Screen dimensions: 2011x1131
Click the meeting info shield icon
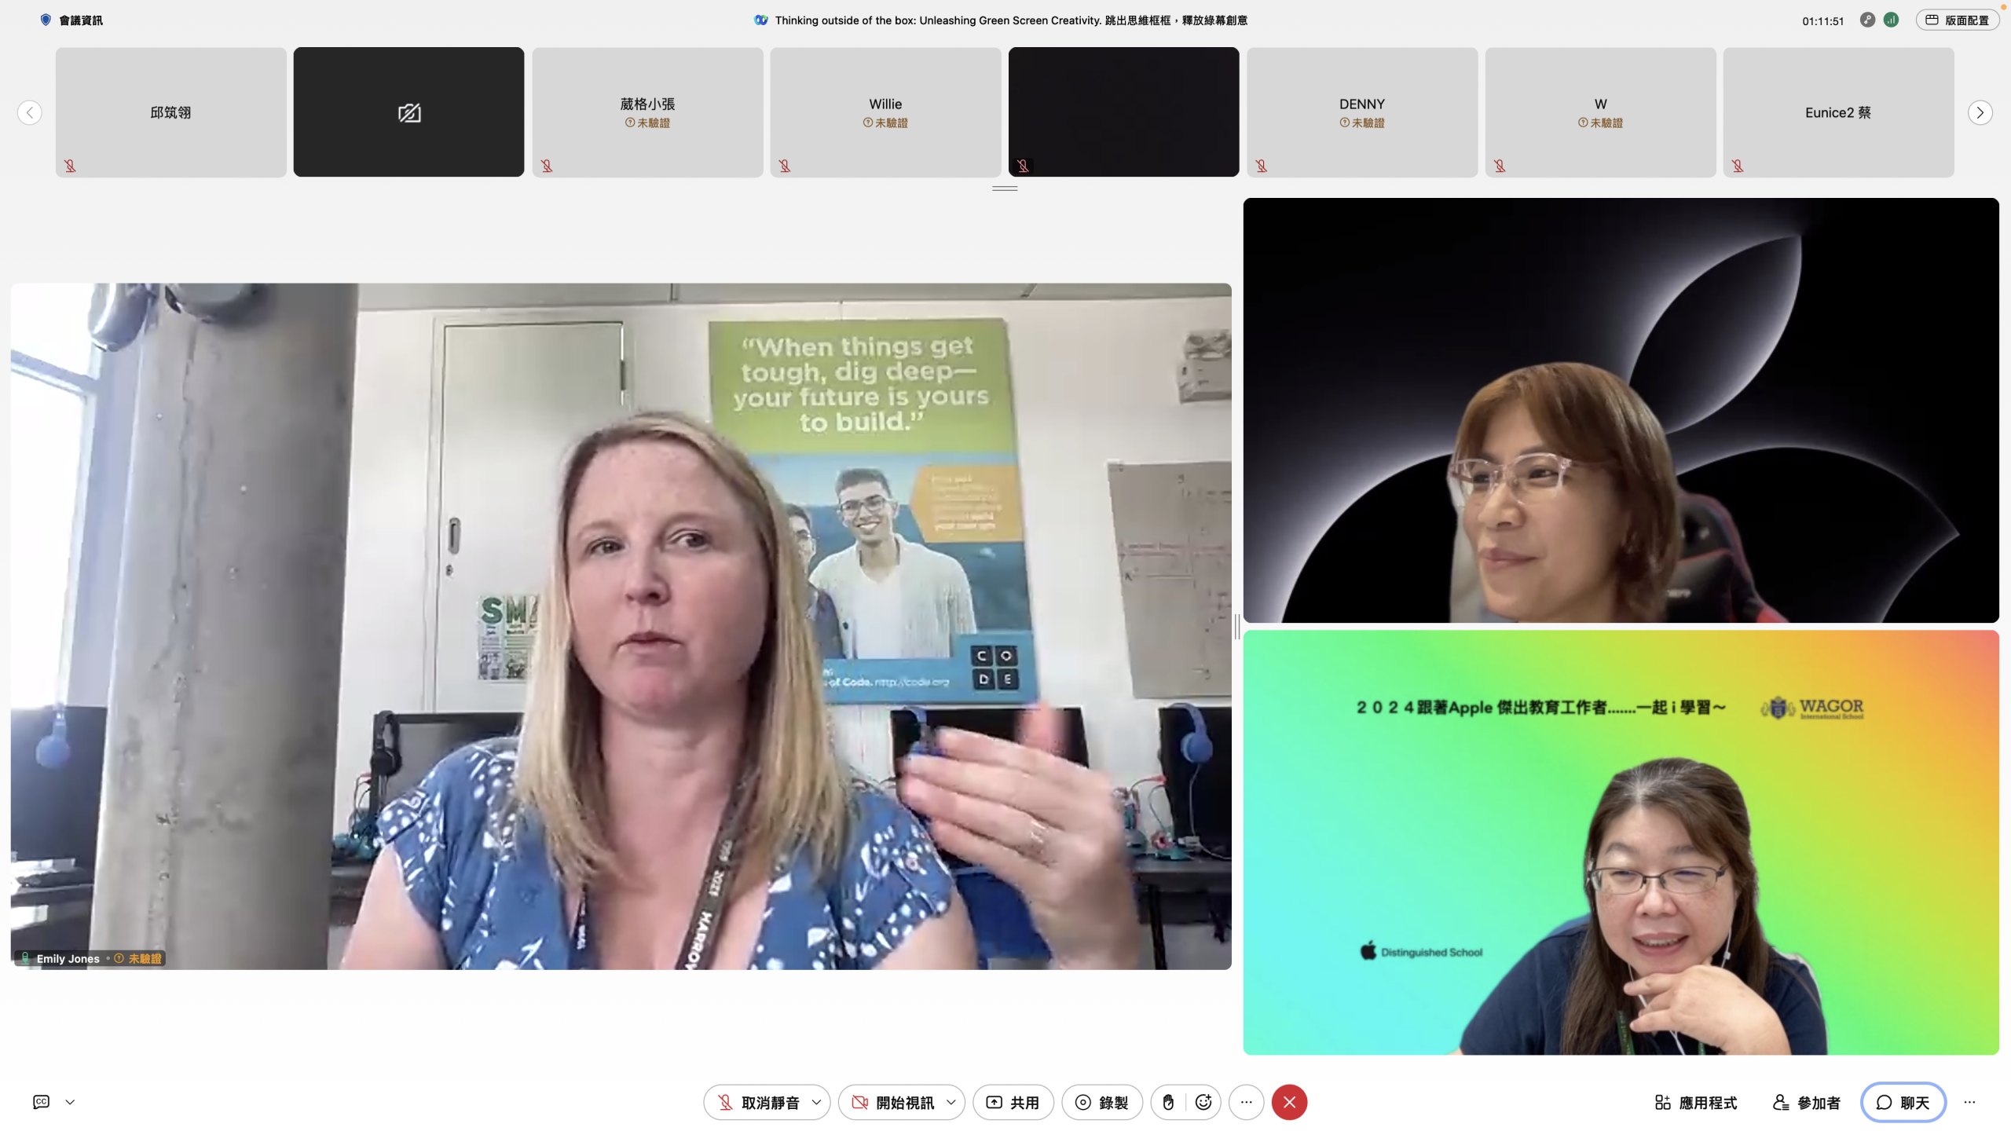coord(46,20)
